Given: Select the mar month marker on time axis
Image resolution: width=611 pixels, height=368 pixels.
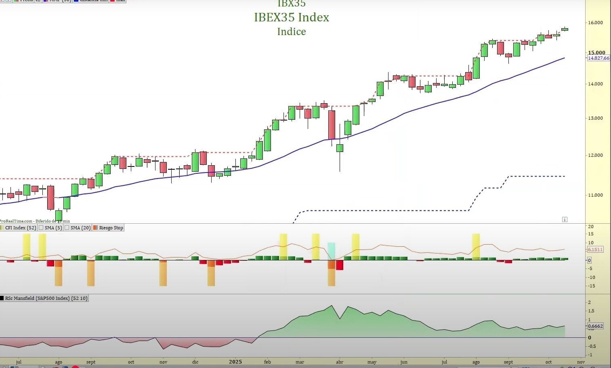Looking at the screenshot, I should [x=300, y=362].
